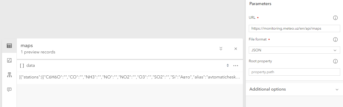Select the stations JSON data cell
The height and width of the screenshot is (107, 343).
click(130, 77)
